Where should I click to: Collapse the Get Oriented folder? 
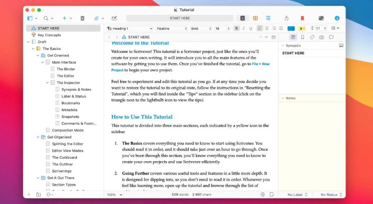click(x=38, y=55)
